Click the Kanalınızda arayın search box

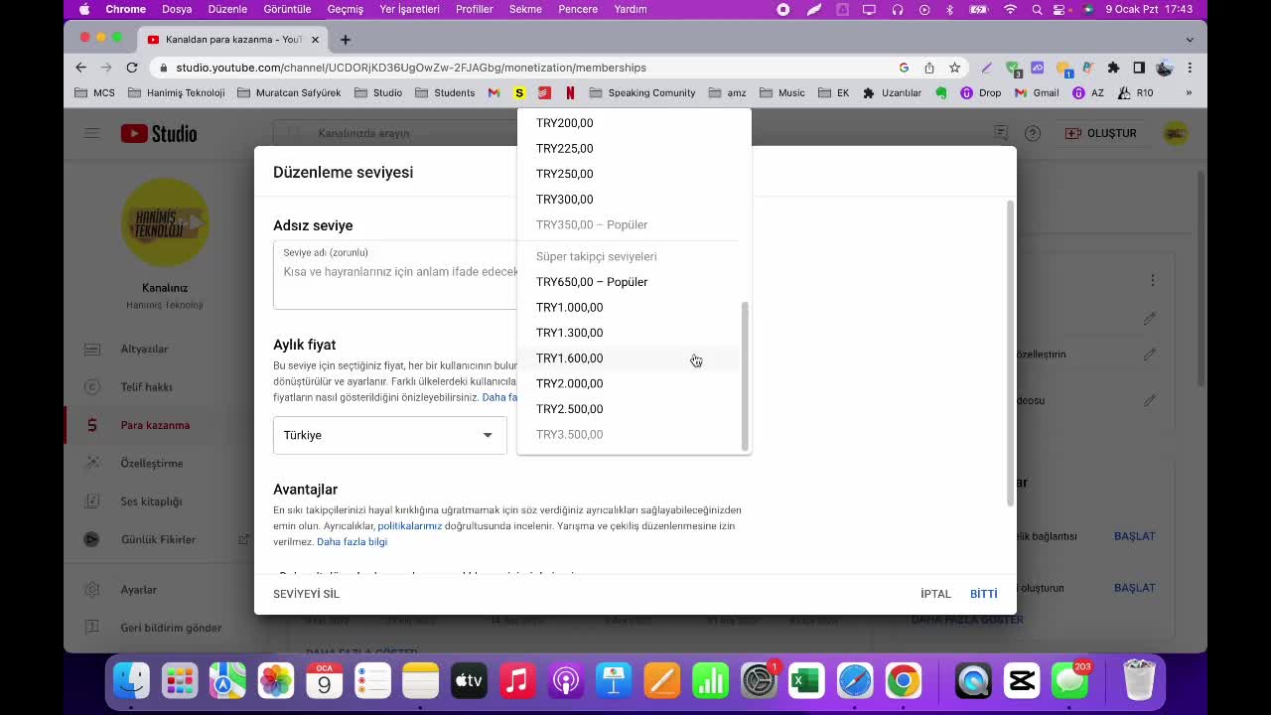coord(397,133)
